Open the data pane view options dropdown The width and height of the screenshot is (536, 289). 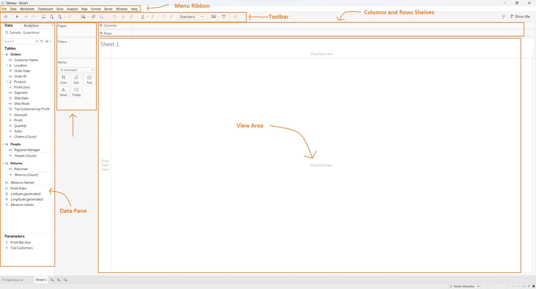coord(49,41)
